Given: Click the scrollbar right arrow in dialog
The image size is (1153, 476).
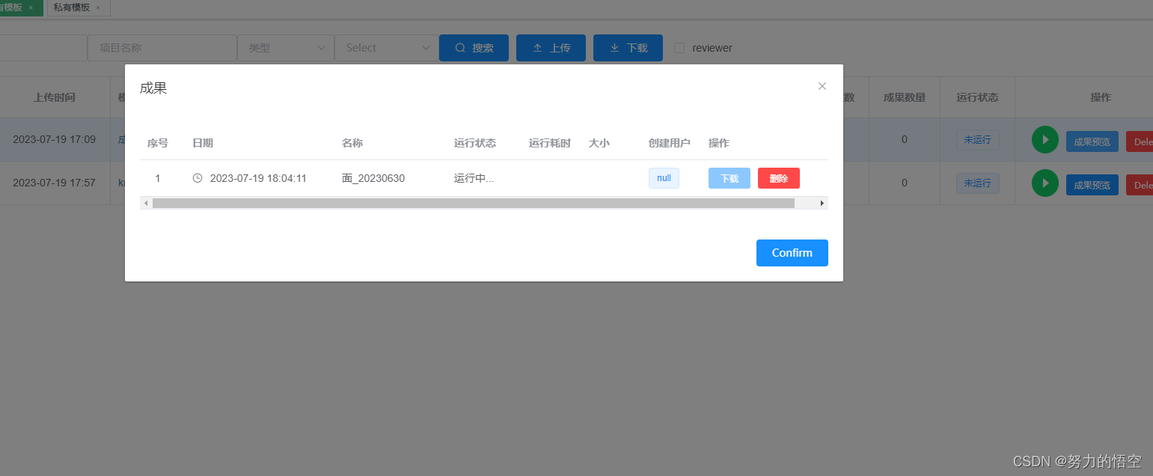Looking at the screenshot, I should tap(822, 203).
